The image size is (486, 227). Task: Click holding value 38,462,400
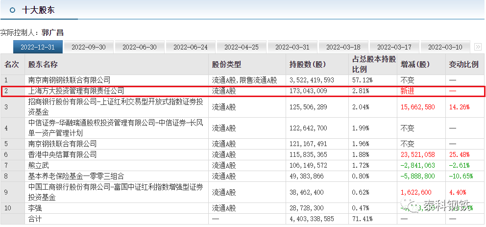click(306, 192)
